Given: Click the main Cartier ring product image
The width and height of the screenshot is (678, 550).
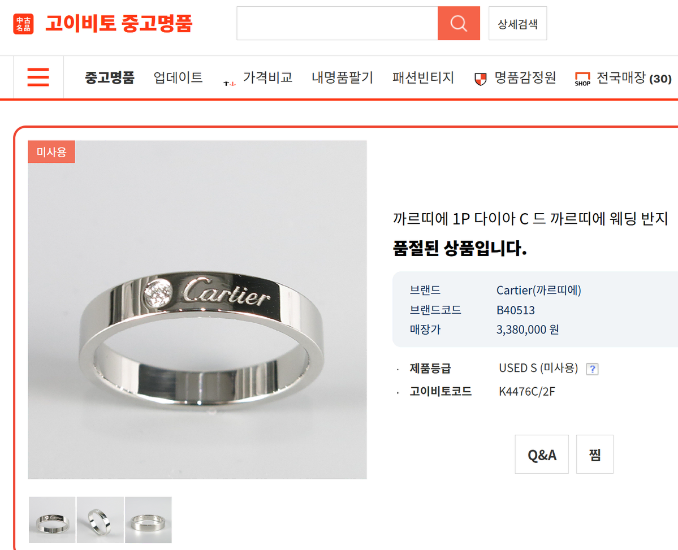Looking at the screenshot, I should (x=197, y=310).
